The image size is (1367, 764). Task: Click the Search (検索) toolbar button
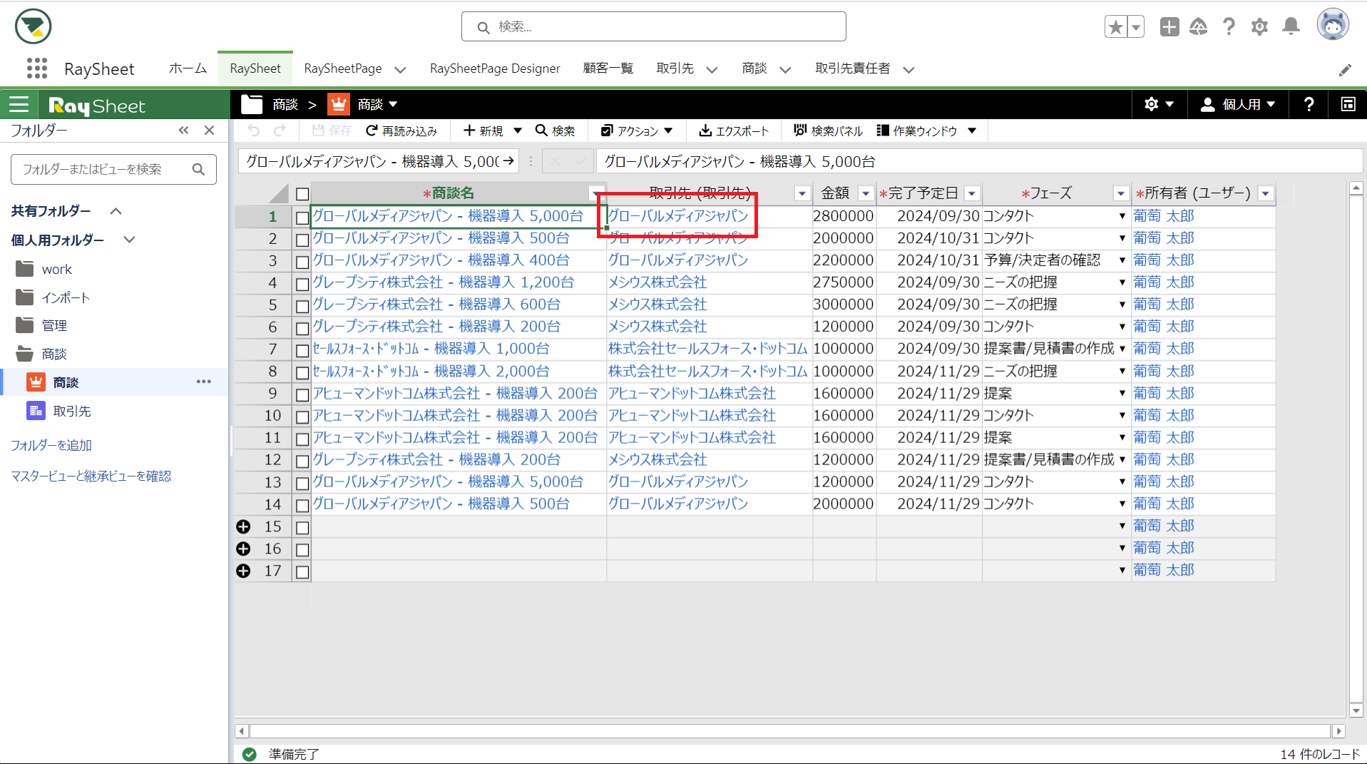[555, 131]
